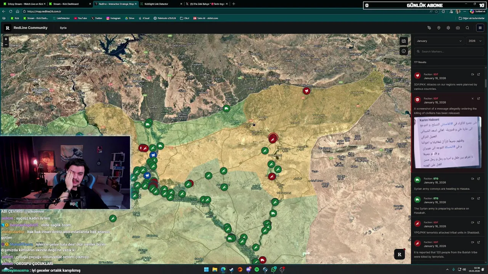Open the YouTube bookmark
The width and height of the screenshot is (488, 274).
[x=80, y=18]
